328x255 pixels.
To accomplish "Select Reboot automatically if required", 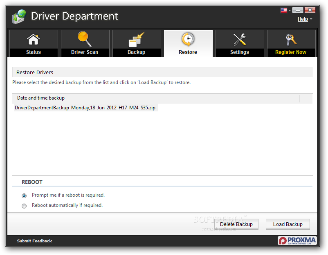I will pos(24,206).
